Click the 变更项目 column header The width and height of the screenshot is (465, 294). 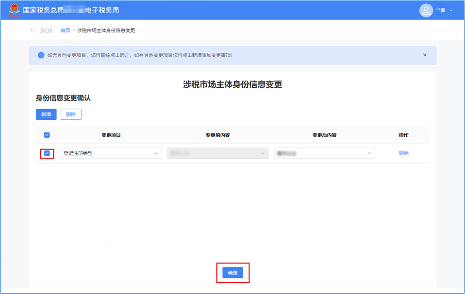coord(111,135)
